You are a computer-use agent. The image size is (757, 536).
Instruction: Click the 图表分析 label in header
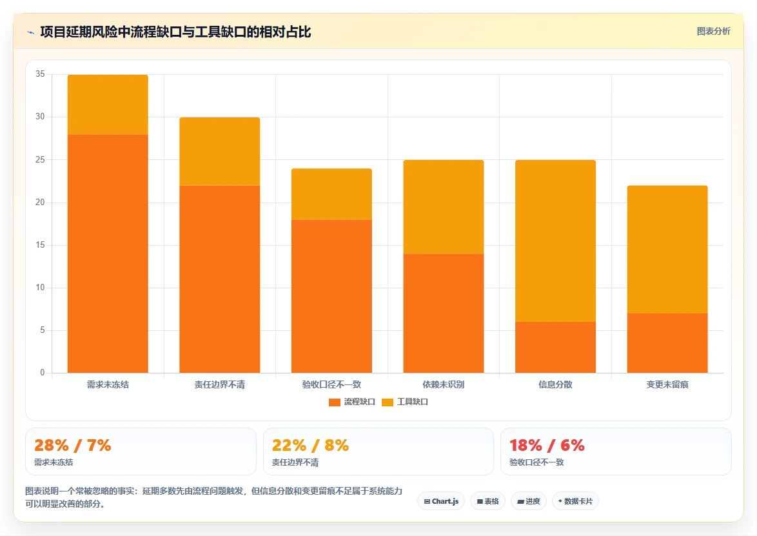click(x=713, y=32)
